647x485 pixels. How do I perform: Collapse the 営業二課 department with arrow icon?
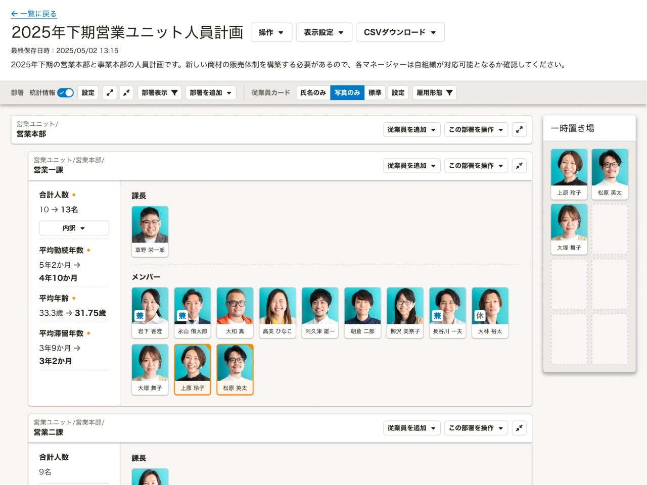click(519, 428)
